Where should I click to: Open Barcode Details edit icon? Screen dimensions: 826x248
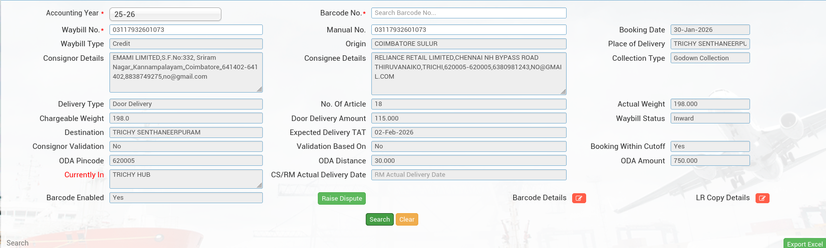pyautogui.click(x=579, y=198)
